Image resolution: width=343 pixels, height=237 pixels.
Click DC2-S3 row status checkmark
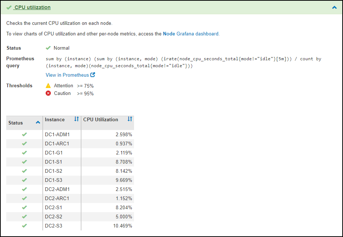click(24, 226)
